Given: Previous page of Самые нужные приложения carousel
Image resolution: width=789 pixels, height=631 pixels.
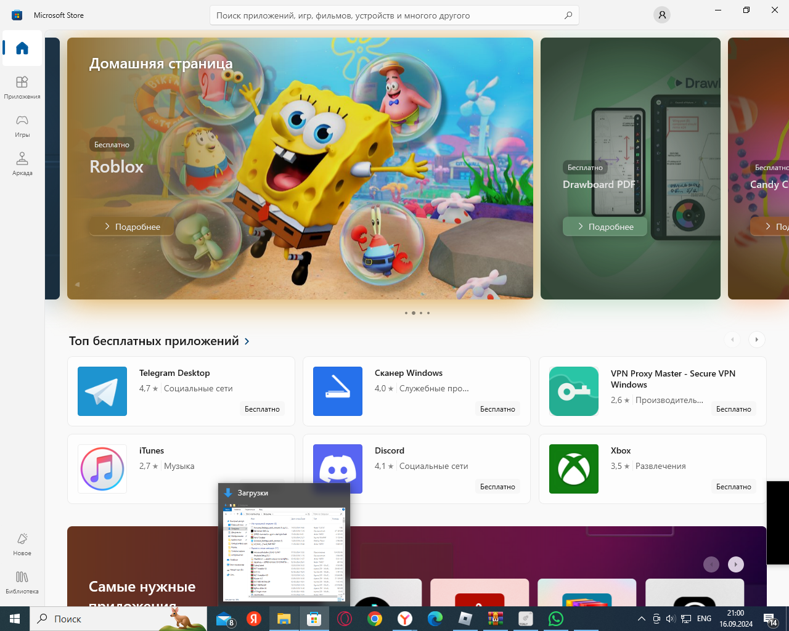Looking at the screenshot, I should pos(711,564).
